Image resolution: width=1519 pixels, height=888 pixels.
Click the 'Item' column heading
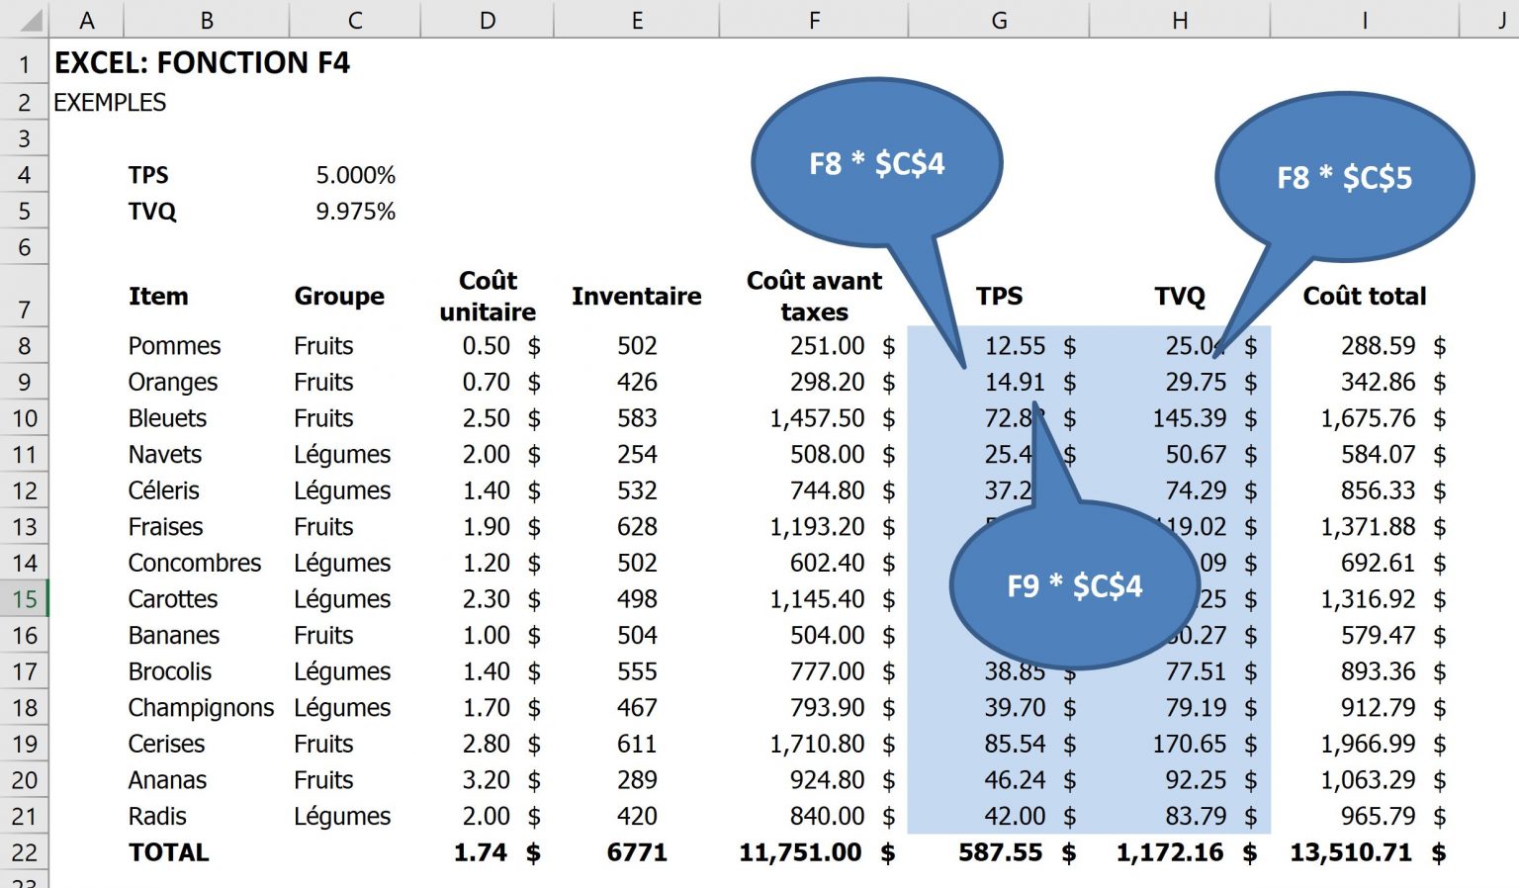[158, 296]
